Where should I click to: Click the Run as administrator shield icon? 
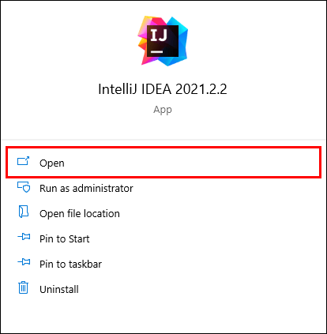(x=24, y=187)
